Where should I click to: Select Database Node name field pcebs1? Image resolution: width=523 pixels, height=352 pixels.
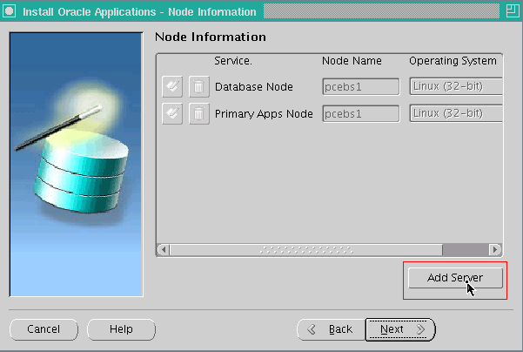click(361, 87)
